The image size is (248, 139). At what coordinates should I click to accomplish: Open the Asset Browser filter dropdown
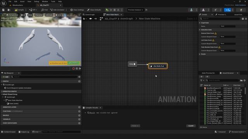click(x=202, y=81)
